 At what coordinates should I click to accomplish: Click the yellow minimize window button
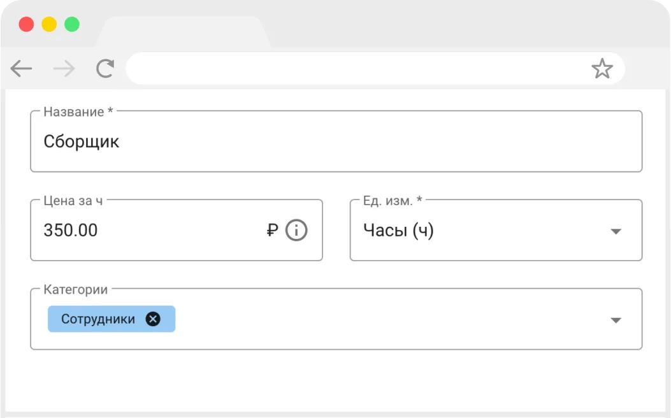click(x=49, y=24)
